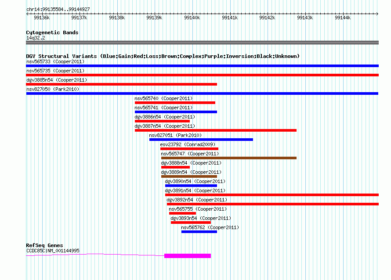
Task: Open the dgv3887n54 (Cooper2011) label
Action: [165, 126]
